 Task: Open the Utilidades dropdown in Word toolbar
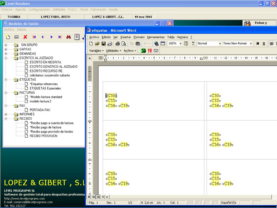pos(114,51)
